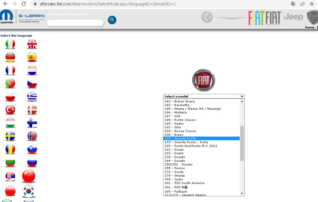The image size is (318, 202).
Task: Open the Lancia brand logo
Action: [312, 17]
